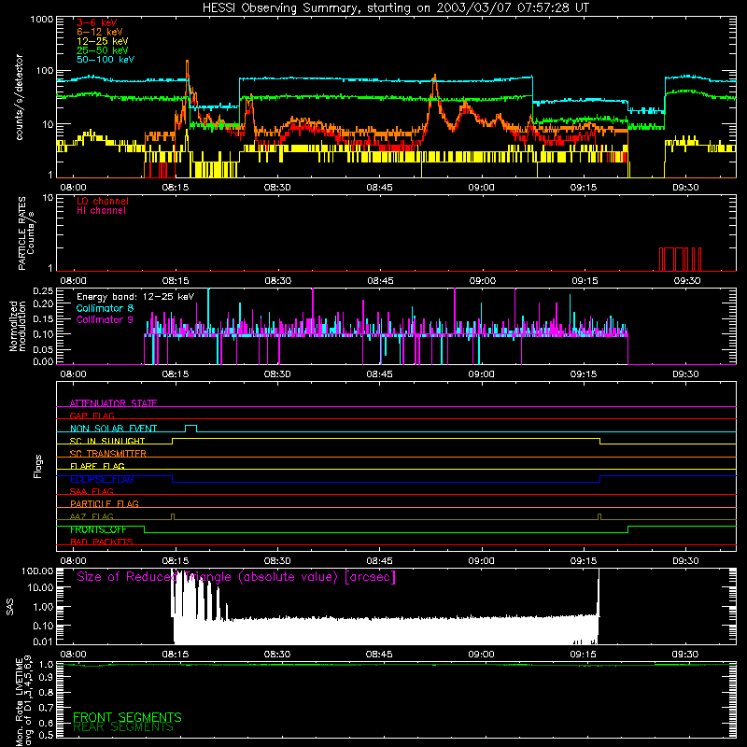The image size is (747, 747).
Task: Click the SC_IN_SUNLIGHT flag label
Action: click(x=107, y=441)
